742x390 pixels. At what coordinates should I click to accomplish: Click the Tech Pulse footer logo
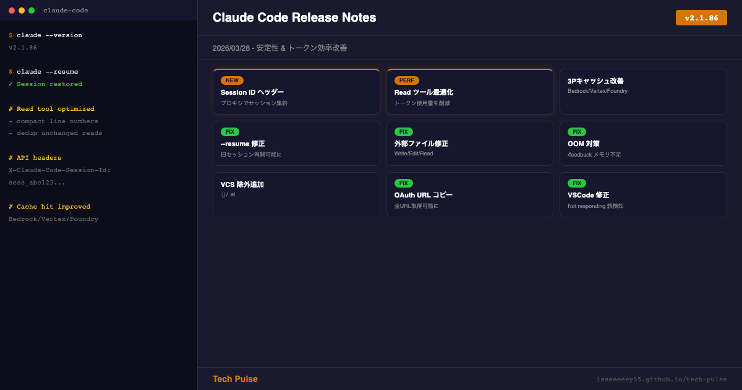[x=235, y=379]
